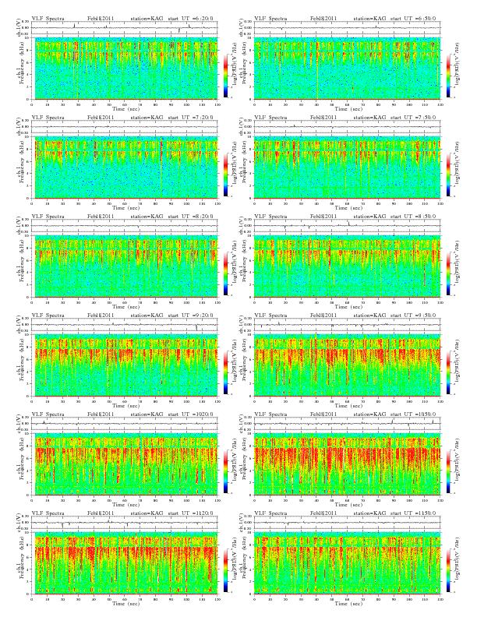This screenshot has height=617, width=477.
Task: Click the ch.1 waveform strip above the 11:20:0 spectrogram
Action: (125, 523)
